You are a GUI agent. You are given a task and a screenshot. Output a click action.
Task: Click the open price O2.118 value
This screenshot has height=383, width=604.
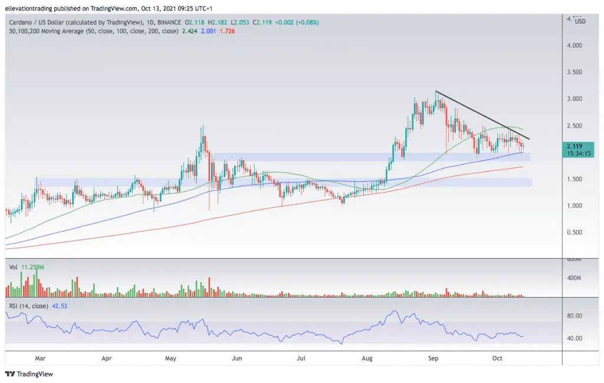[195, 22]
